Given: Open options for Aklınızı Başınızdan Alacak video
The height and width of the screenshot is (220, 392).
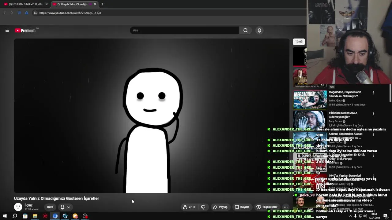Looking at the screenshot, I should 373,134.
